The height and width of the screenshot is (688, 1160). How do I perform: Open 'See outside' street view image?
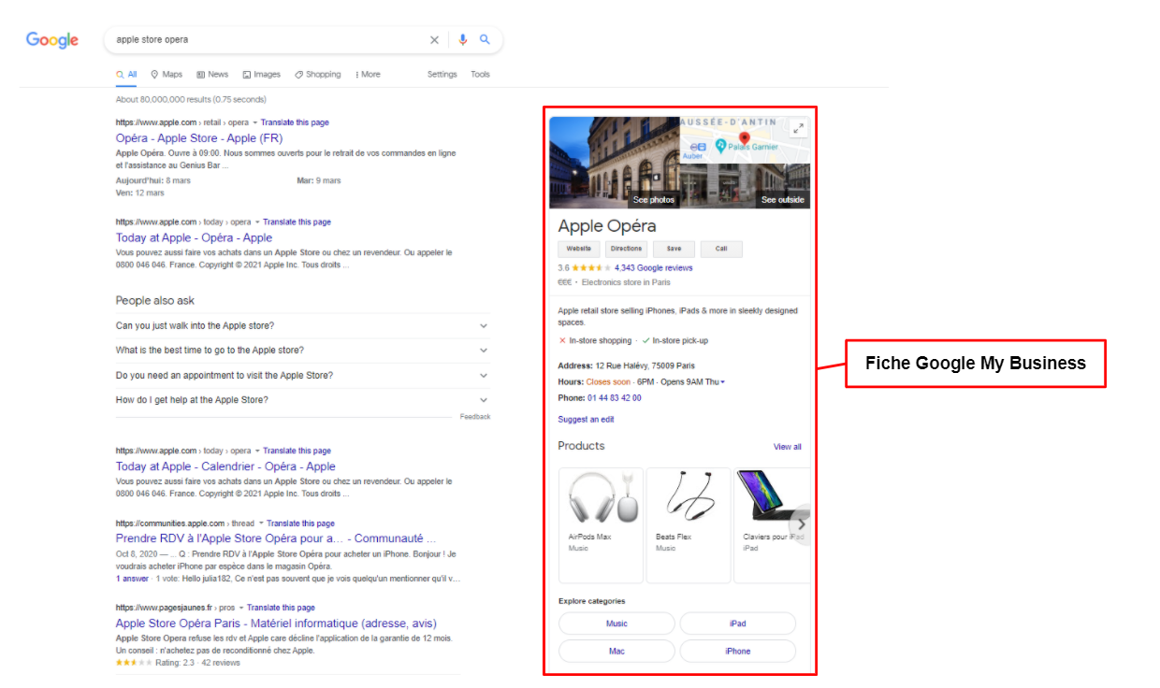(x=783, y=200)
